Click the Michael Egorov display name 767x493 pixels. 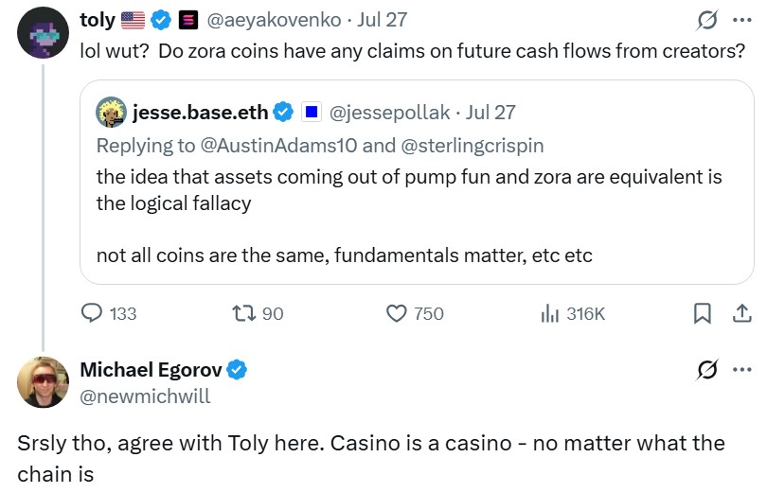(151, 370)
